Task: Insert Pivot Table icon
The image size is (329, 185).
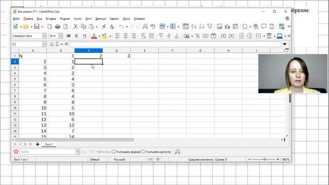Action: 235,26
